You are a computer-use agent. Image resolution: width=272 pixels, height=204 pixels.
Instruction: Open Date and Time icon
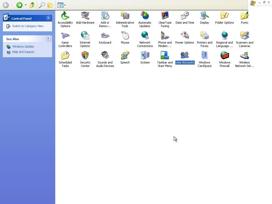tap(185, 16)
